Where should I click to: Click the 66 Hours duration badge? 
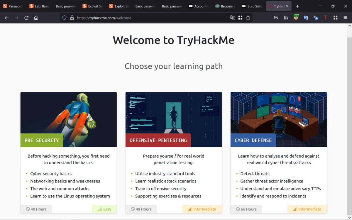click(x=246, y=209)
